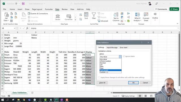Screen dimensions: 181x102
Task: Select cell containing Motorola
Action: point(8,58)
